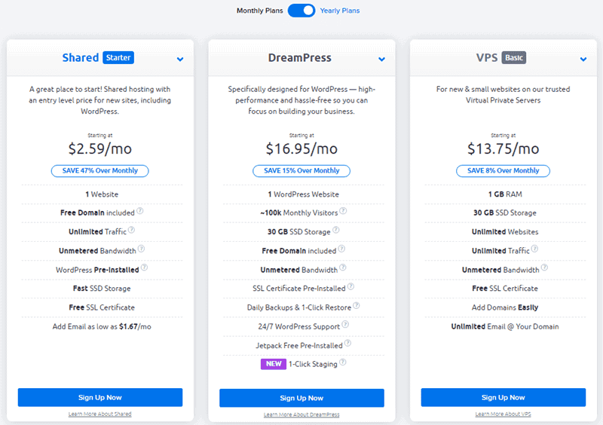The width and height of the screenshot is (603, 425).
Task: Open the Shared Free Domain help icon
Action: click(140, 211)
